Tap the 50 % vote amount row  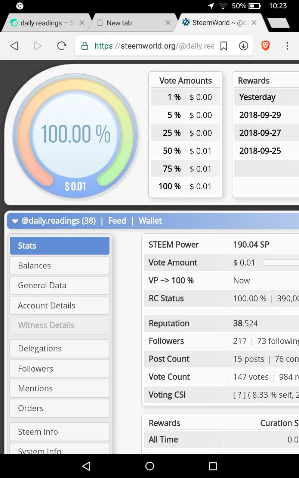coord(185,151)
